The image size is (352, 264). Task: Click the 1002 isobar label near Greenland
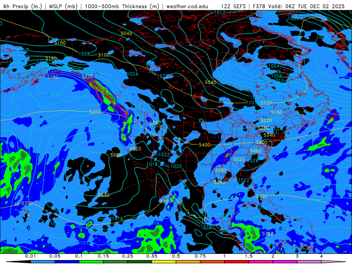(x=322, y=37)
